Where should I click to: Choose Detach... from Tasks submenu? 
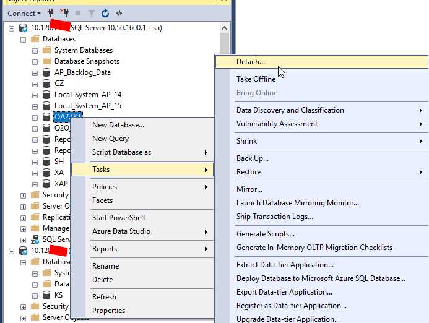click(x=322, y=62)
